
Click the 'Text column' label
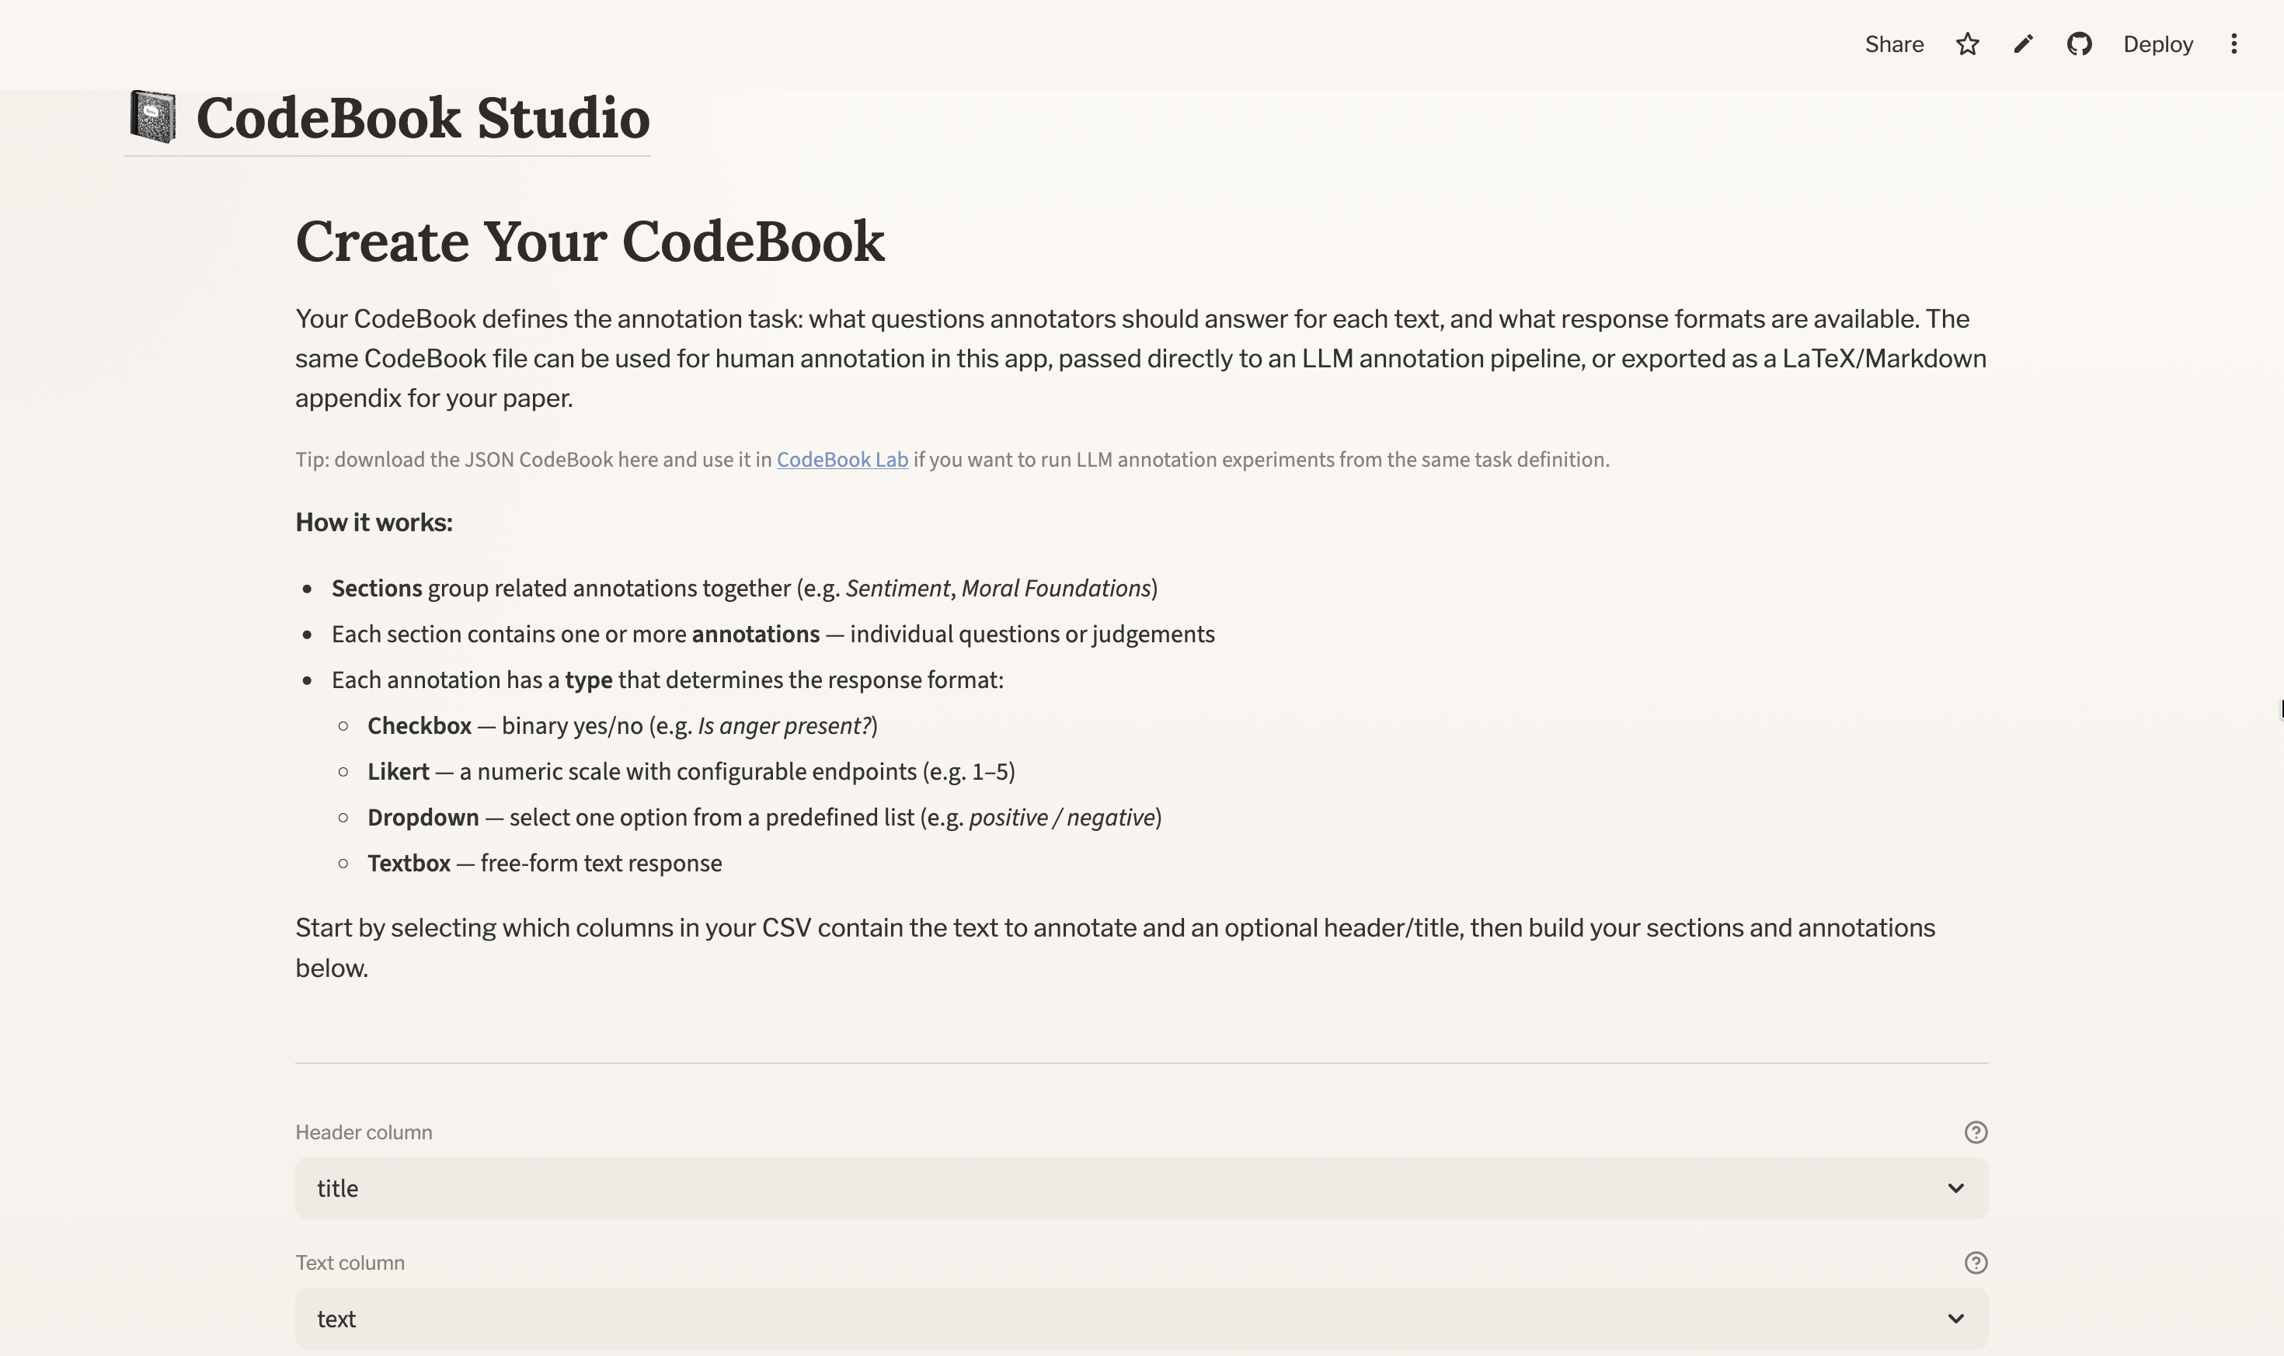[x=350, y=1263]
